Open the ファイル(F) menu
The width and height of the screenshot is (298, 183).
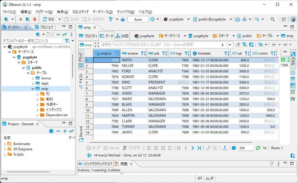tap(9, 12)
